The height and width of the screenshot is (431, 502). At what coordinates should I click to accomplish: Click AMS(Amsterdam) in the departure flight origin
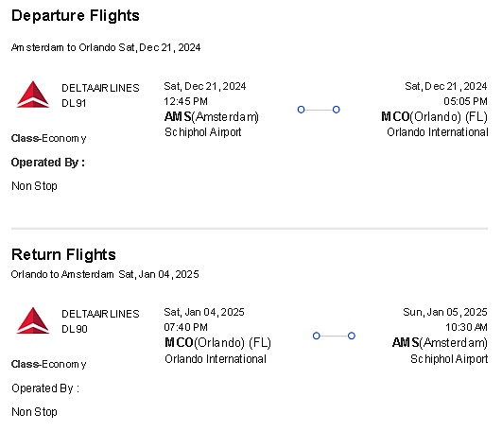point(212,117)
